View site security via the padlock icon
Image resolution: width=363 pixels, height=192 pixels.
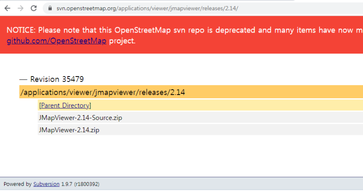(x=50, y=8)
